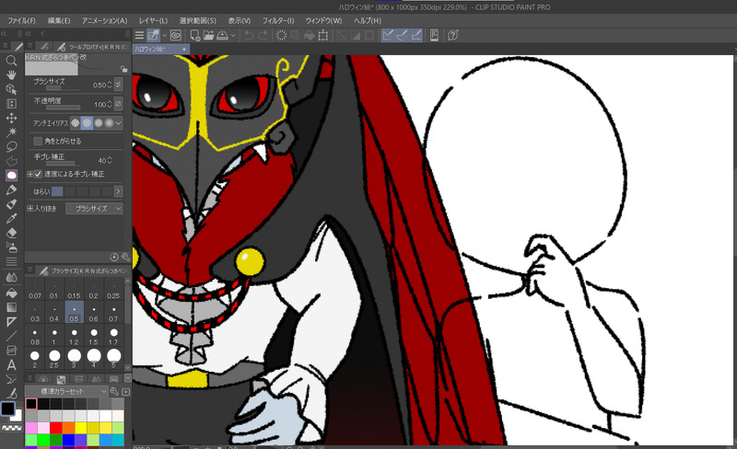This screenshot has width=737, height=449.
Task: Open the アニメーション(A) menu
Action: point(104,20)
